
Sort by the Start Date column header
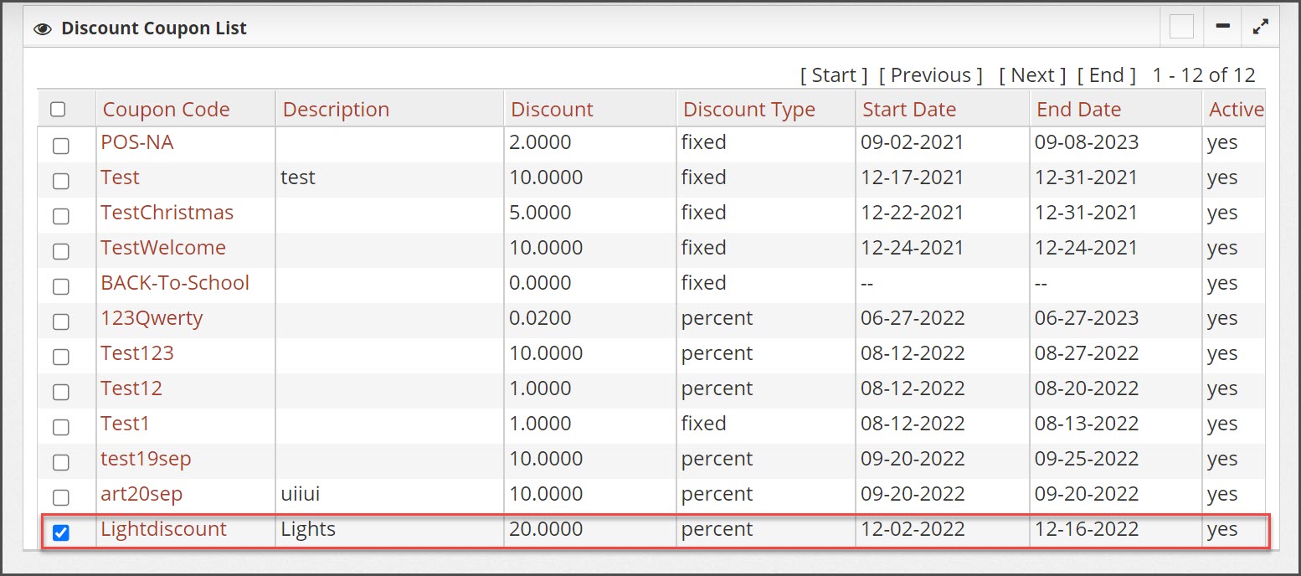(909, 110)
